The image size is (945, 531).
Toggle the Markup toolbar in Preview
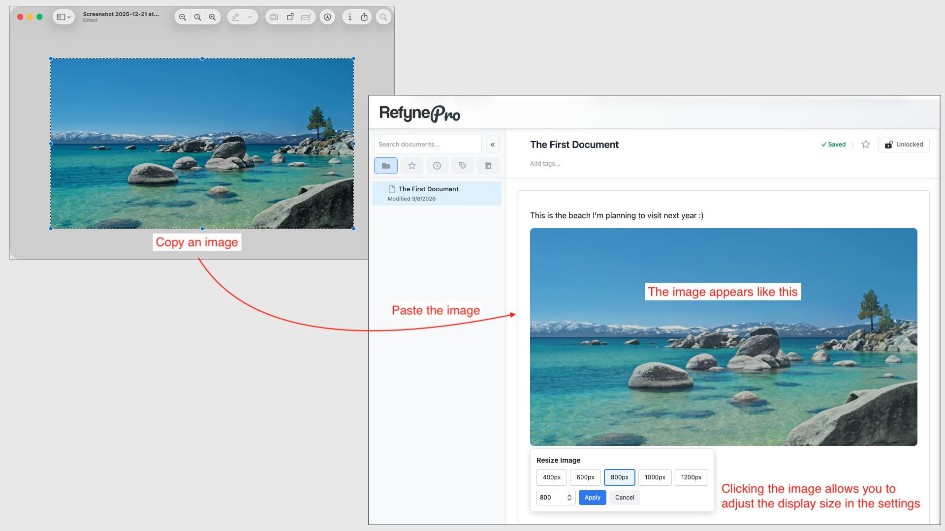327,17
